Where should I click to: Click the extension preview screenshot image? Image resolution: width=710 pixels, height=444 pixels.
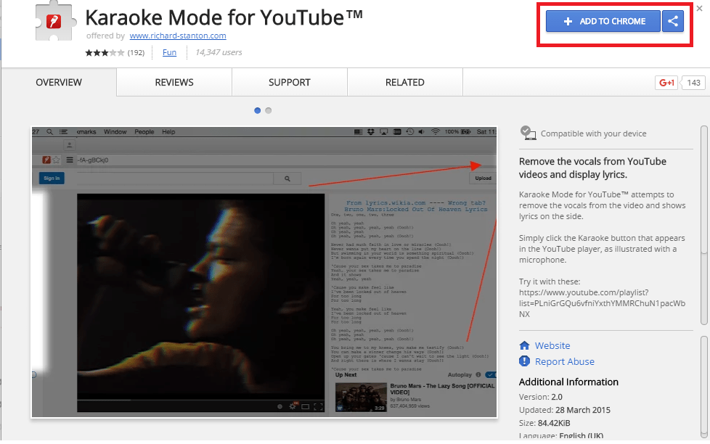click(x=264, y=272)
